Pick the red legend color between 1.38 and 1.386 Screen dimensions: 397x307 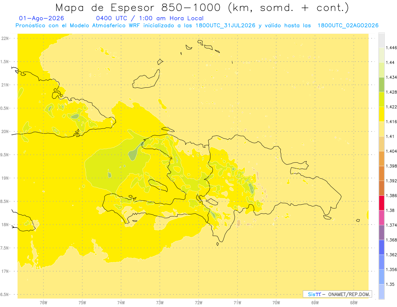(x=381, y=203)
